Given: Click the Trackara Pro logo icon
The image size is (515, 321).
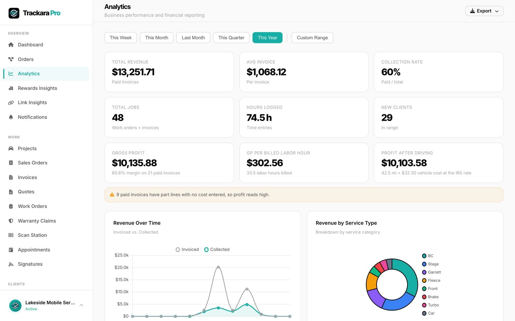Looking at the screenshot, I should pyautogui.click(x=14, y=13).
